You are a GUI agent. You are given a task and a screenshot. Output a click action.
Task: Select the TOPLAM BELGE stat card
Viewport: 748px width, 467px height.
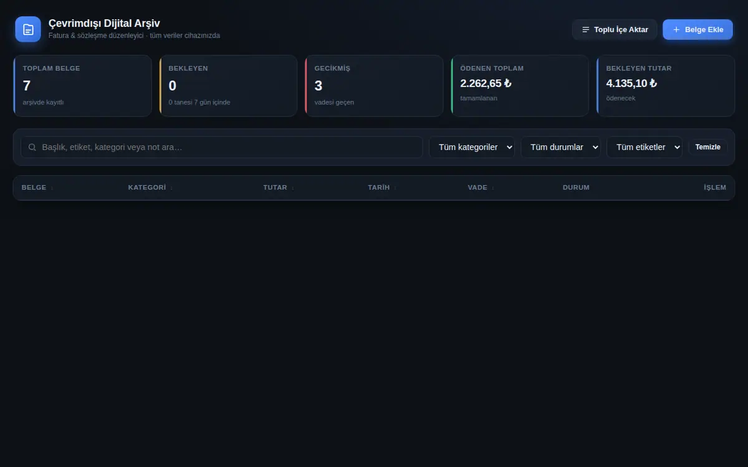pyautogui.click(x=82, y=86)
